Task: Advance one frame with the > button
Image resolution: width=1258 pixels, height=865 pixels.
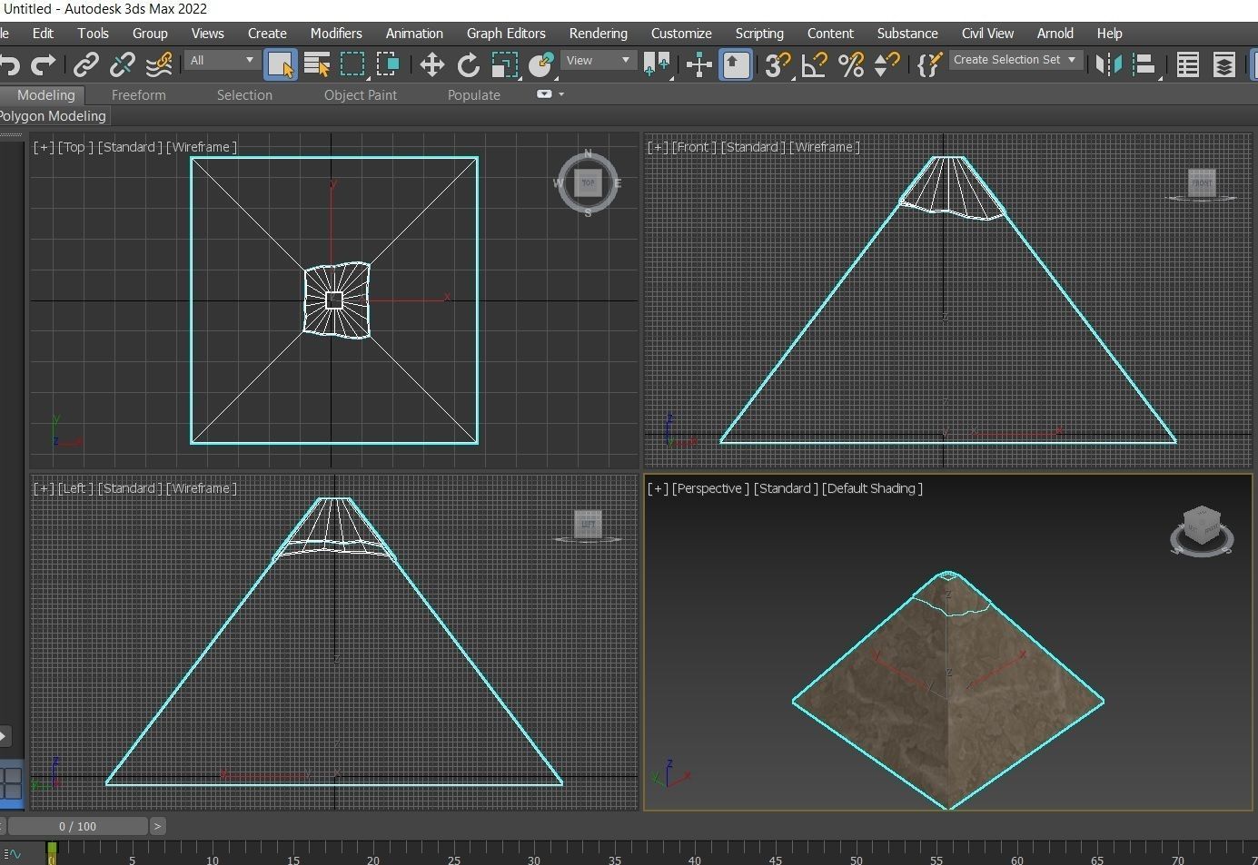Action: coord(157,826)
